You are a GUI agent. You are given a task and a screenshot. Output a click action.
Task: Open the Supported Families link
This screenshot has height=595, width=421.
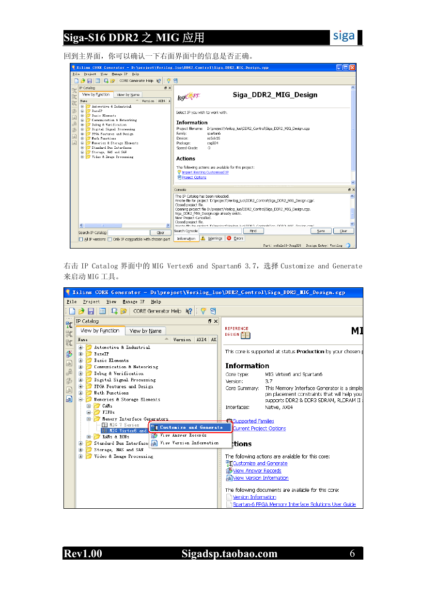coord(253,421)
